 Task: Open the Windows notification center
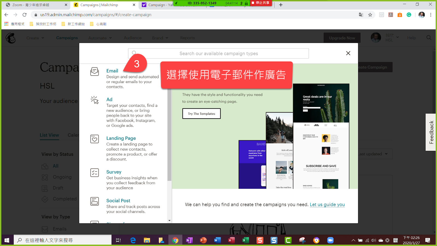428,240
